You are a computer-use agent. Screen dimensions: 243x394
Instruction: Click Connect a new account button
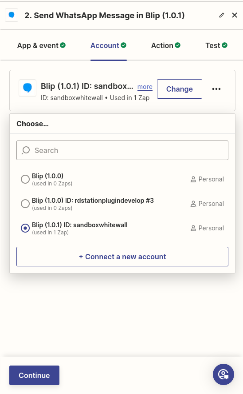[122, 257]
